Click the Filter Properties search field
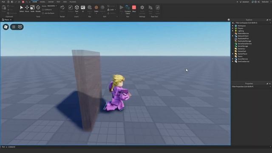 tap(251, 86)
